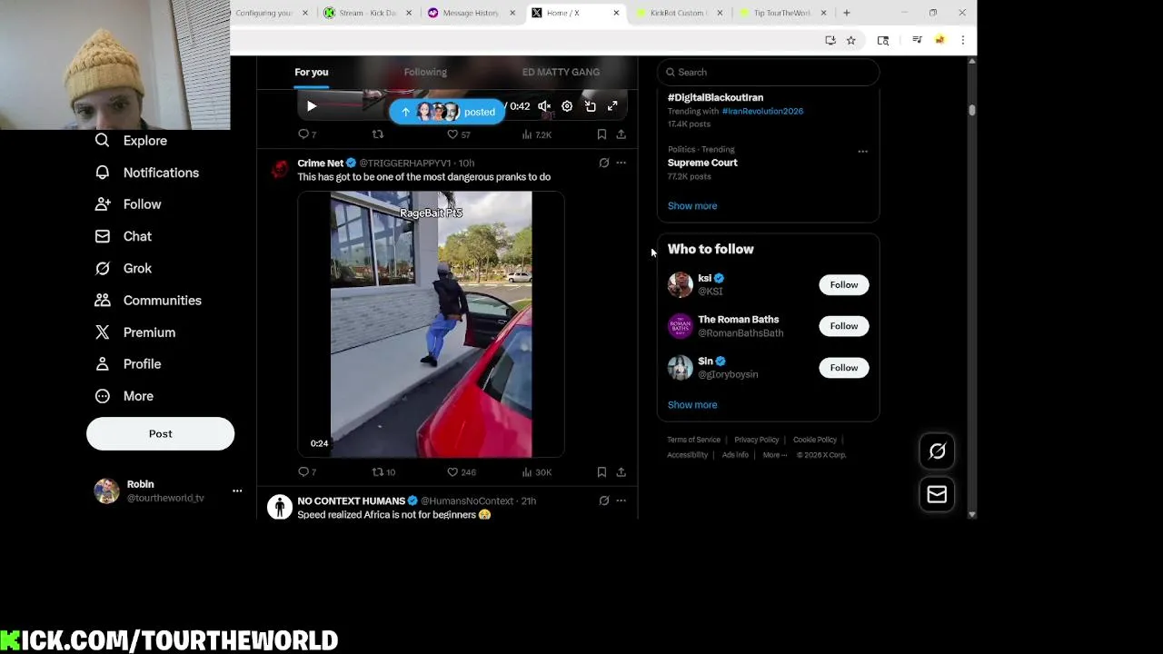Enter fullscreen on top video
1163x654 pixels.
point(612,106)
